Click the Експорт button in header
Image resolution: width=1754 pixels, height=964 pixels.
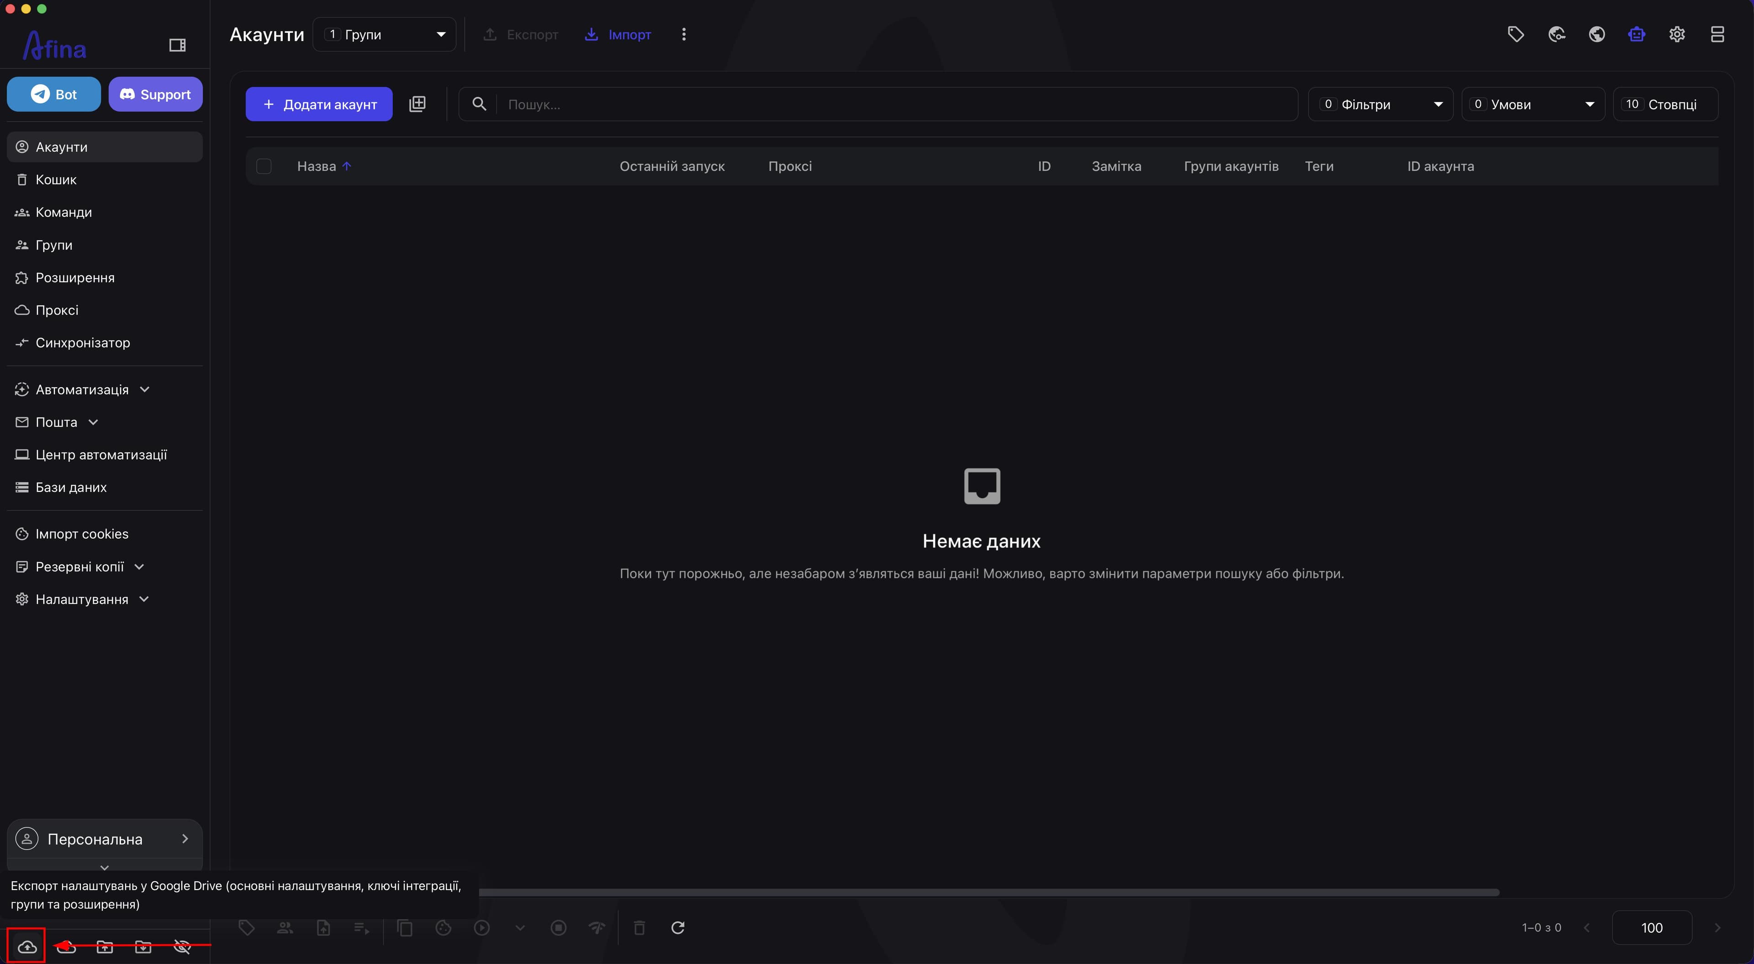pos(520,34)
